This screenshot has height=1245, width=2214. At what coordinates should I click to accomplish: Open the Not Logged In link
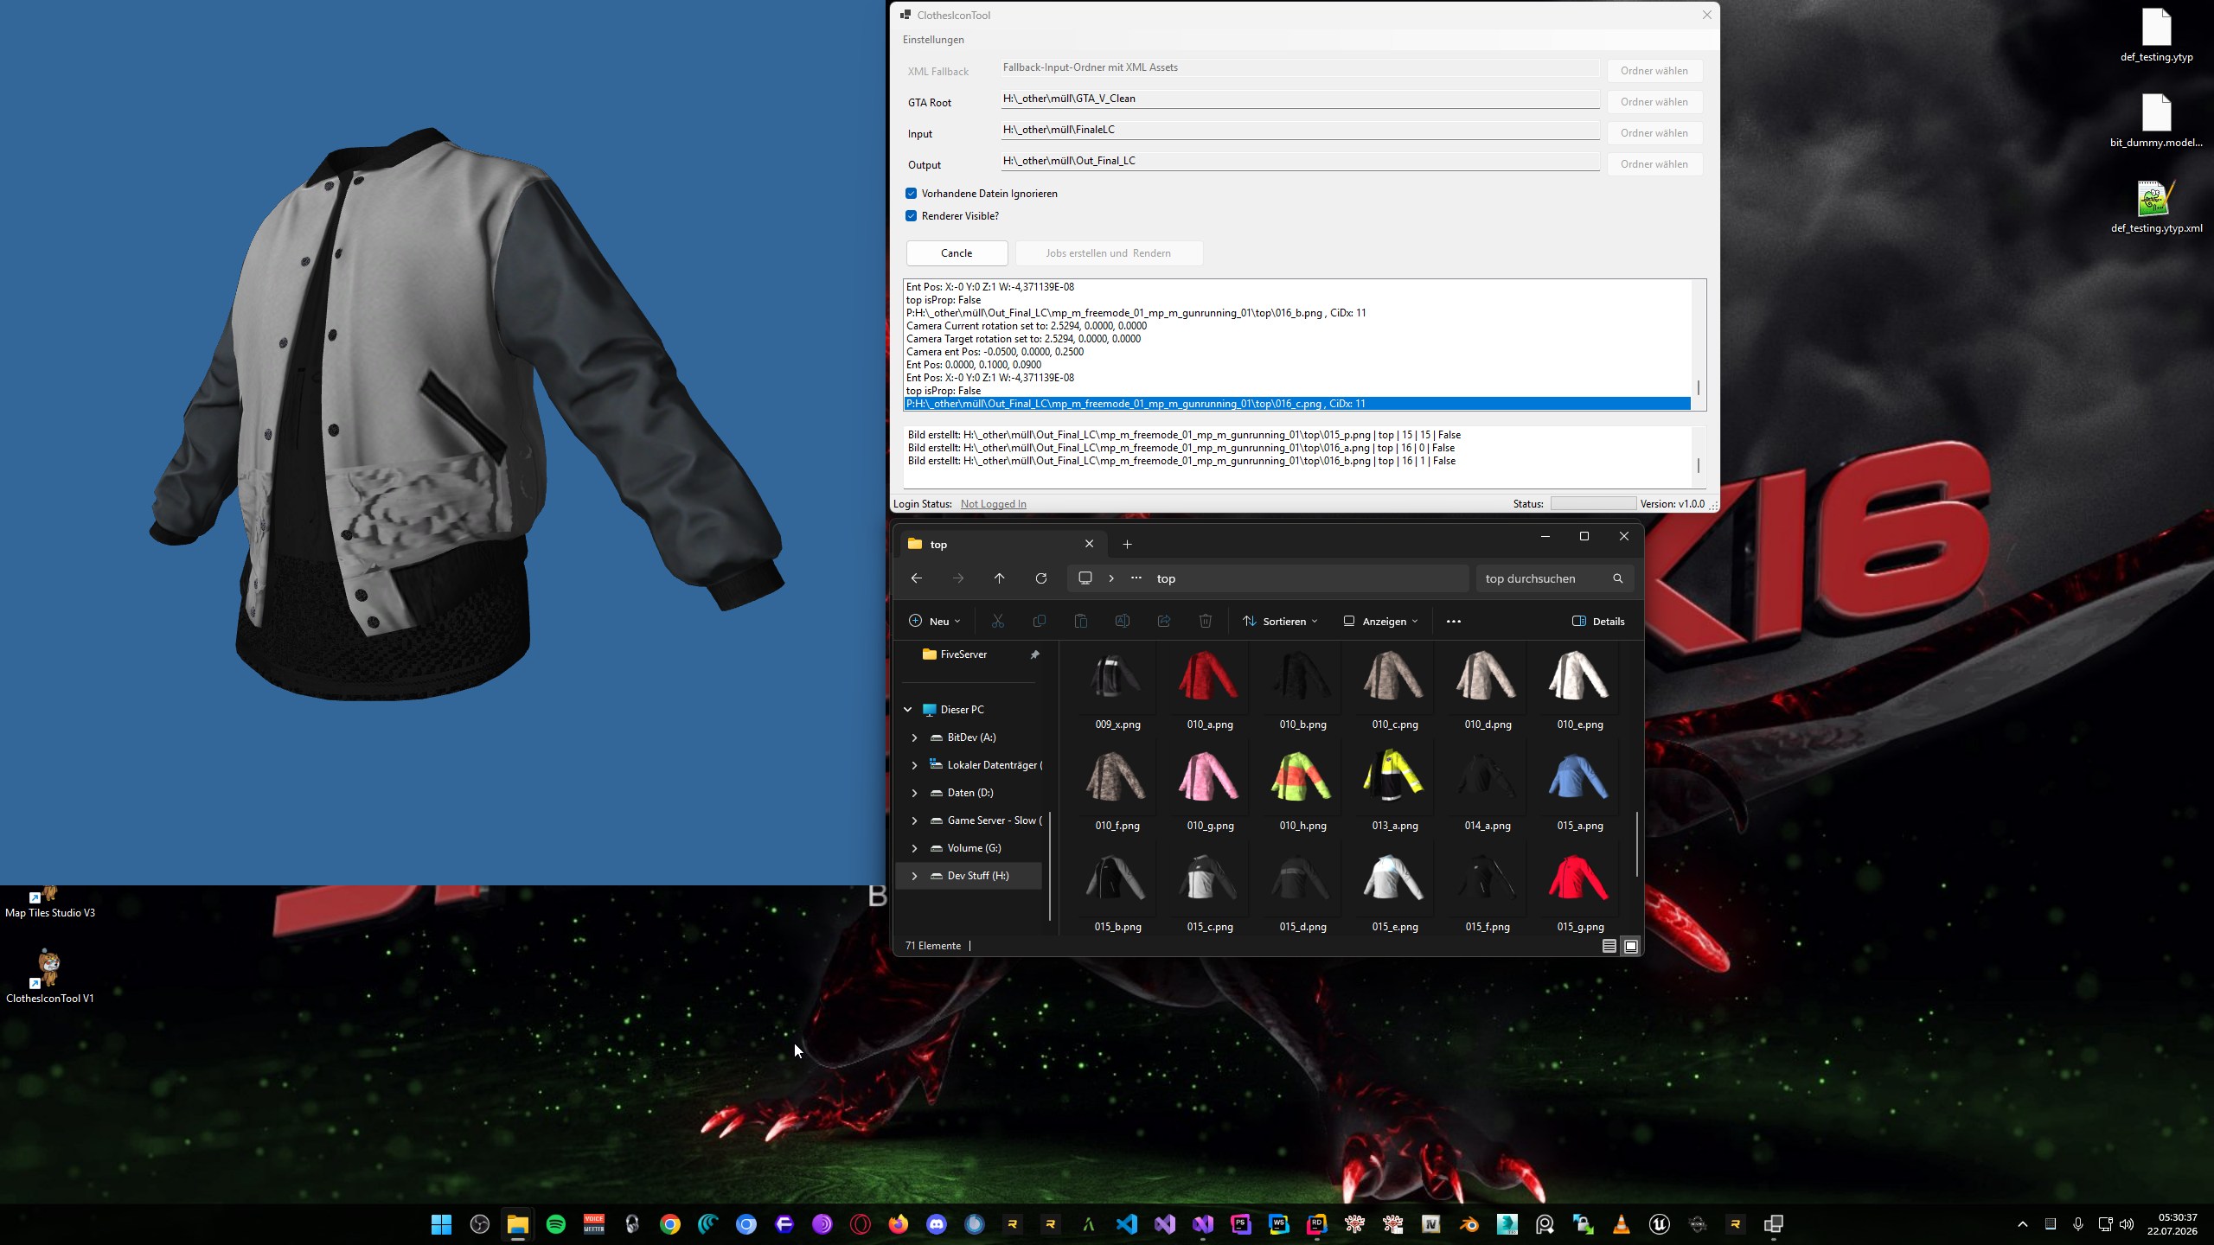pos(993,504)
